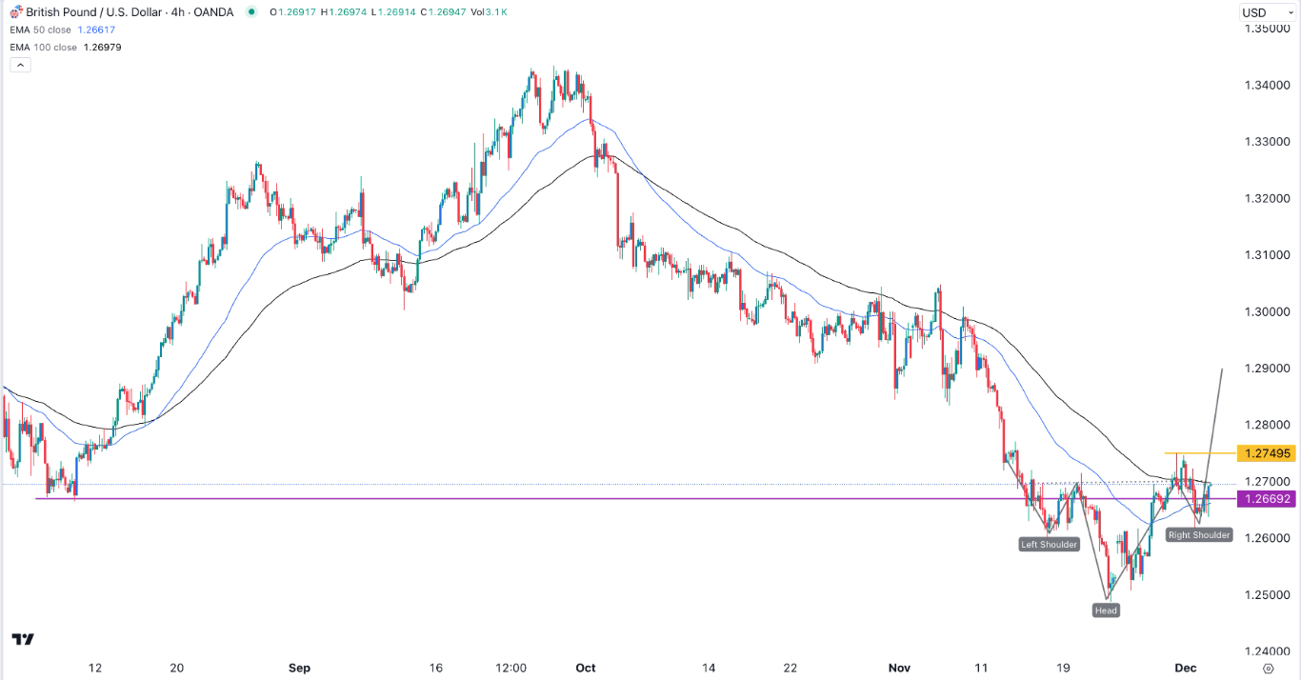
Task: Open the USD currency dropdown
Action: click(1267, 11)
